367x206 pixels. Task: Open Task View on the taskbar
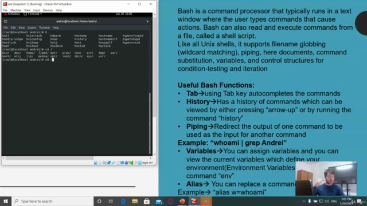tap(111, 201)
